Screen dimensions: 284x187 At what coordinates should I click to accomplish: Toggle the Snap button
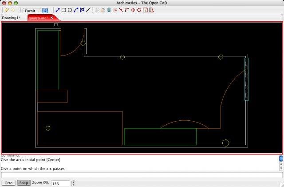click(x=24, y=183)
